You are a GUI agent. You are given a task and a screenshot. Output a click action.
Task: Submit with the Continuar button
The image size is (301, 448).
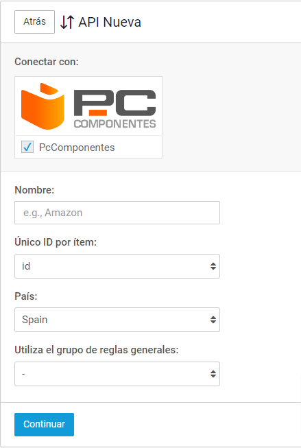(45, 424)
